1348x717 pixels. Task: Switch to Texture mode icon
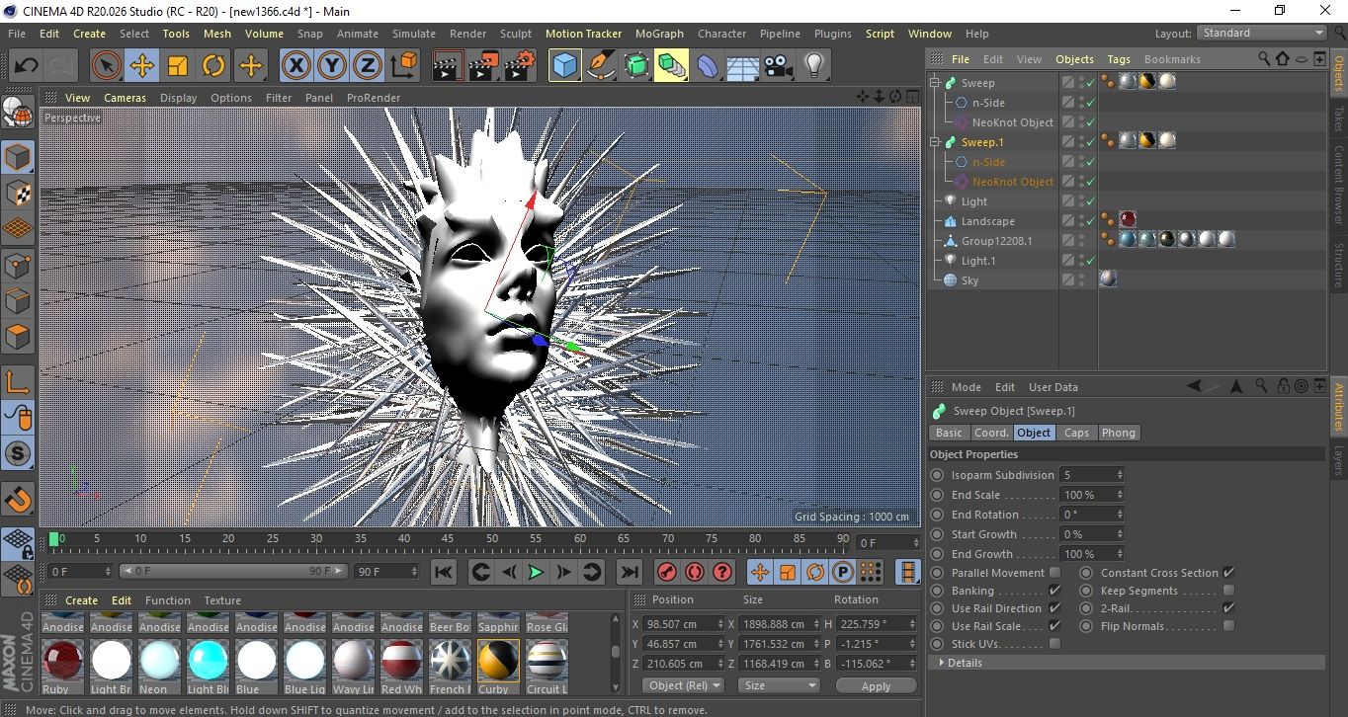(18, 193)
